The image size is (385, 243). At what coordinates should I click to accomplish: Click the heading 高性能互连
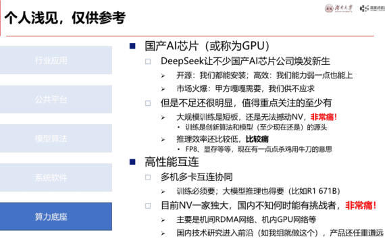172,162
